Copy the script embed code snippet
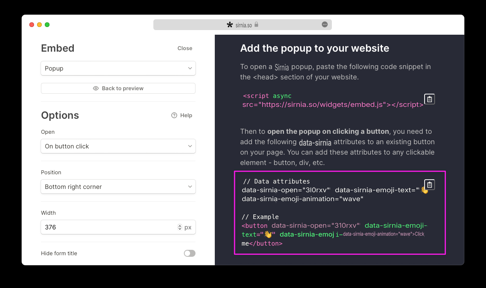This screenshot has height=288, width=486. pos(430,99)
